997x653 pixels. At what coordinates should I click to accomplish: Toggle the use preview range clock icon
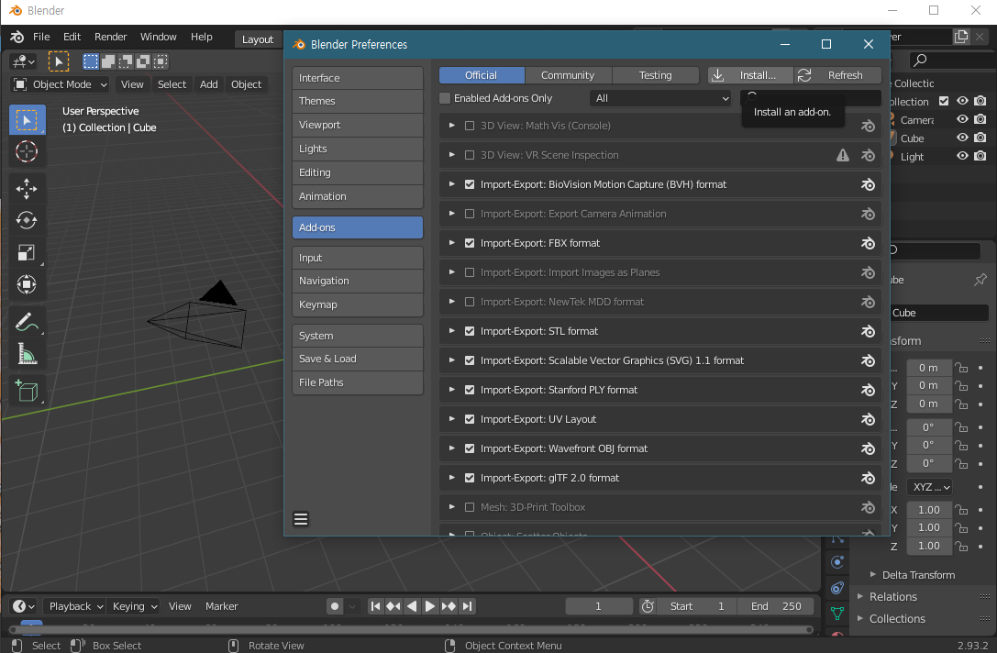648,606
